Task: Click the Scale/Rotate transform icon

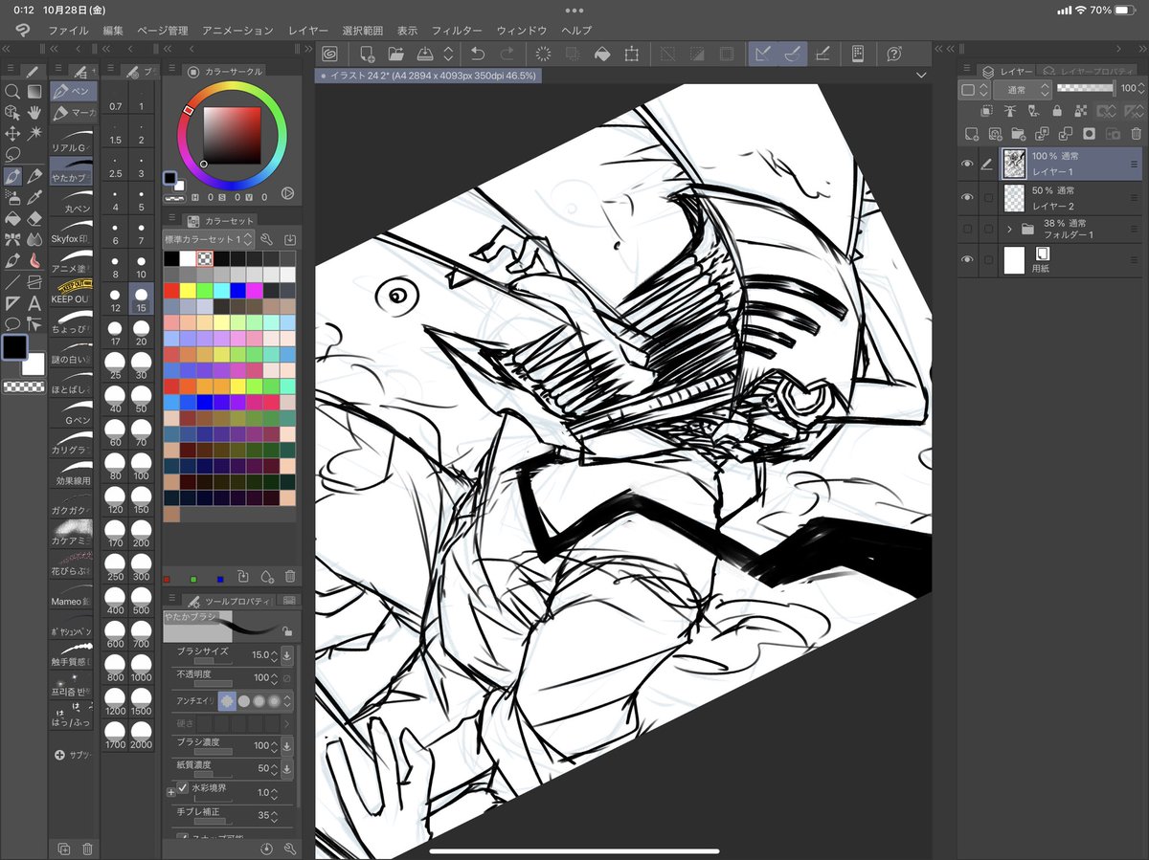Action: pyautogui.click(x=632, y=55)
